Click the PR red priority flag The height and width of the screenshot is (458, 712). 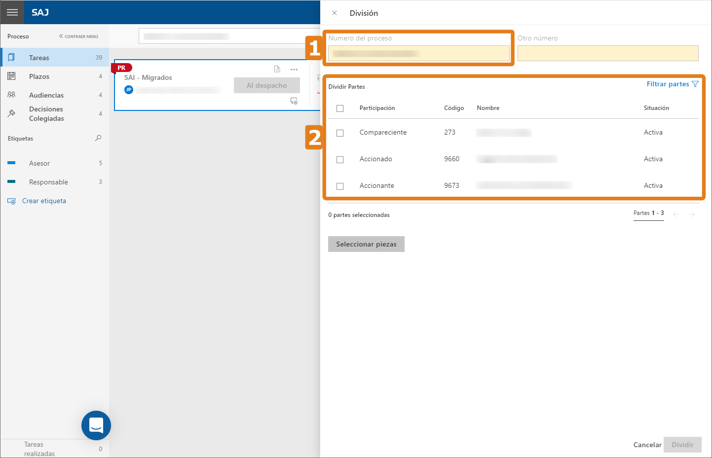coord(121,68)
